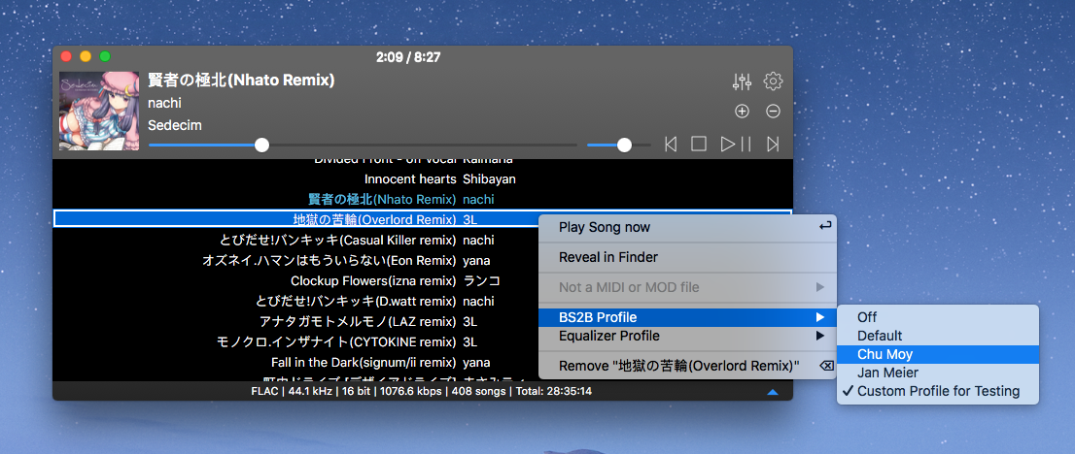
Task: Open the BS2B Profile submenu
Action: click(x=687, y=318)
